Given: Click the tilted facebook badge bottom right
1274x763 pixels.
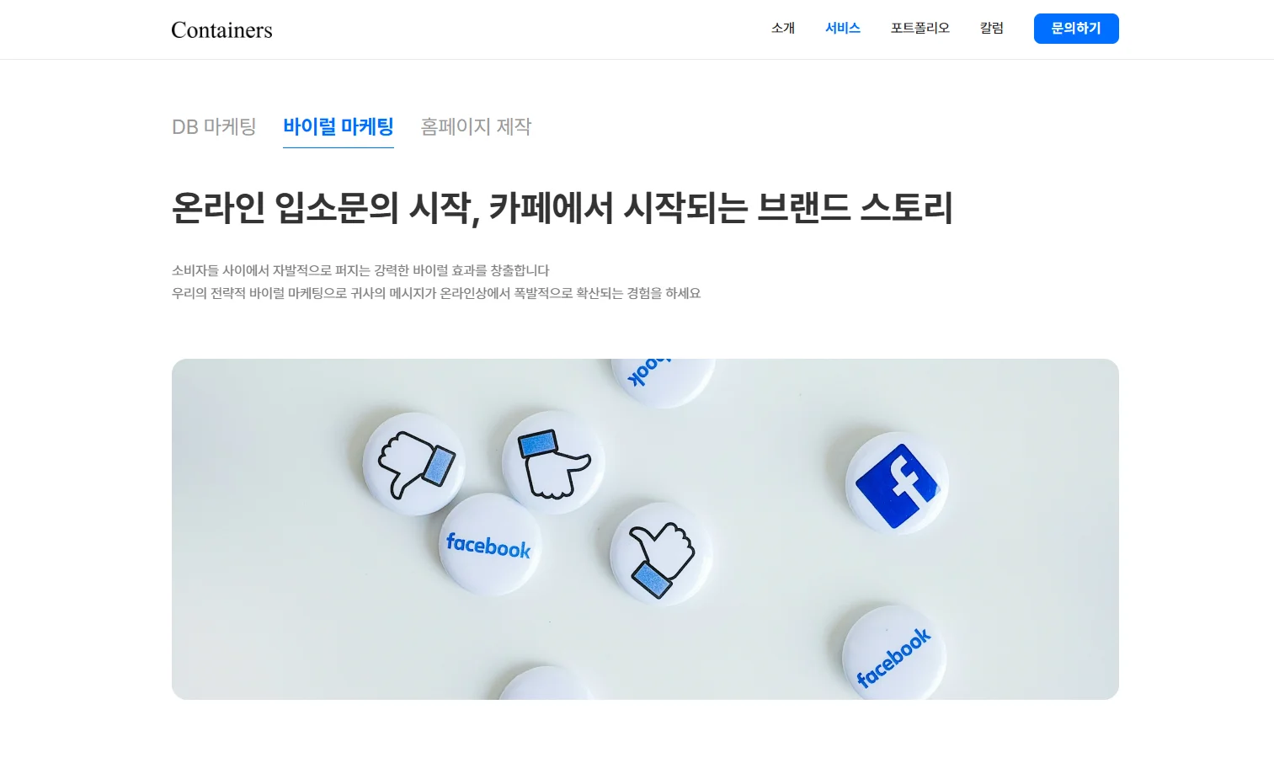Looking at the screenshot, I should click(894, 653).
